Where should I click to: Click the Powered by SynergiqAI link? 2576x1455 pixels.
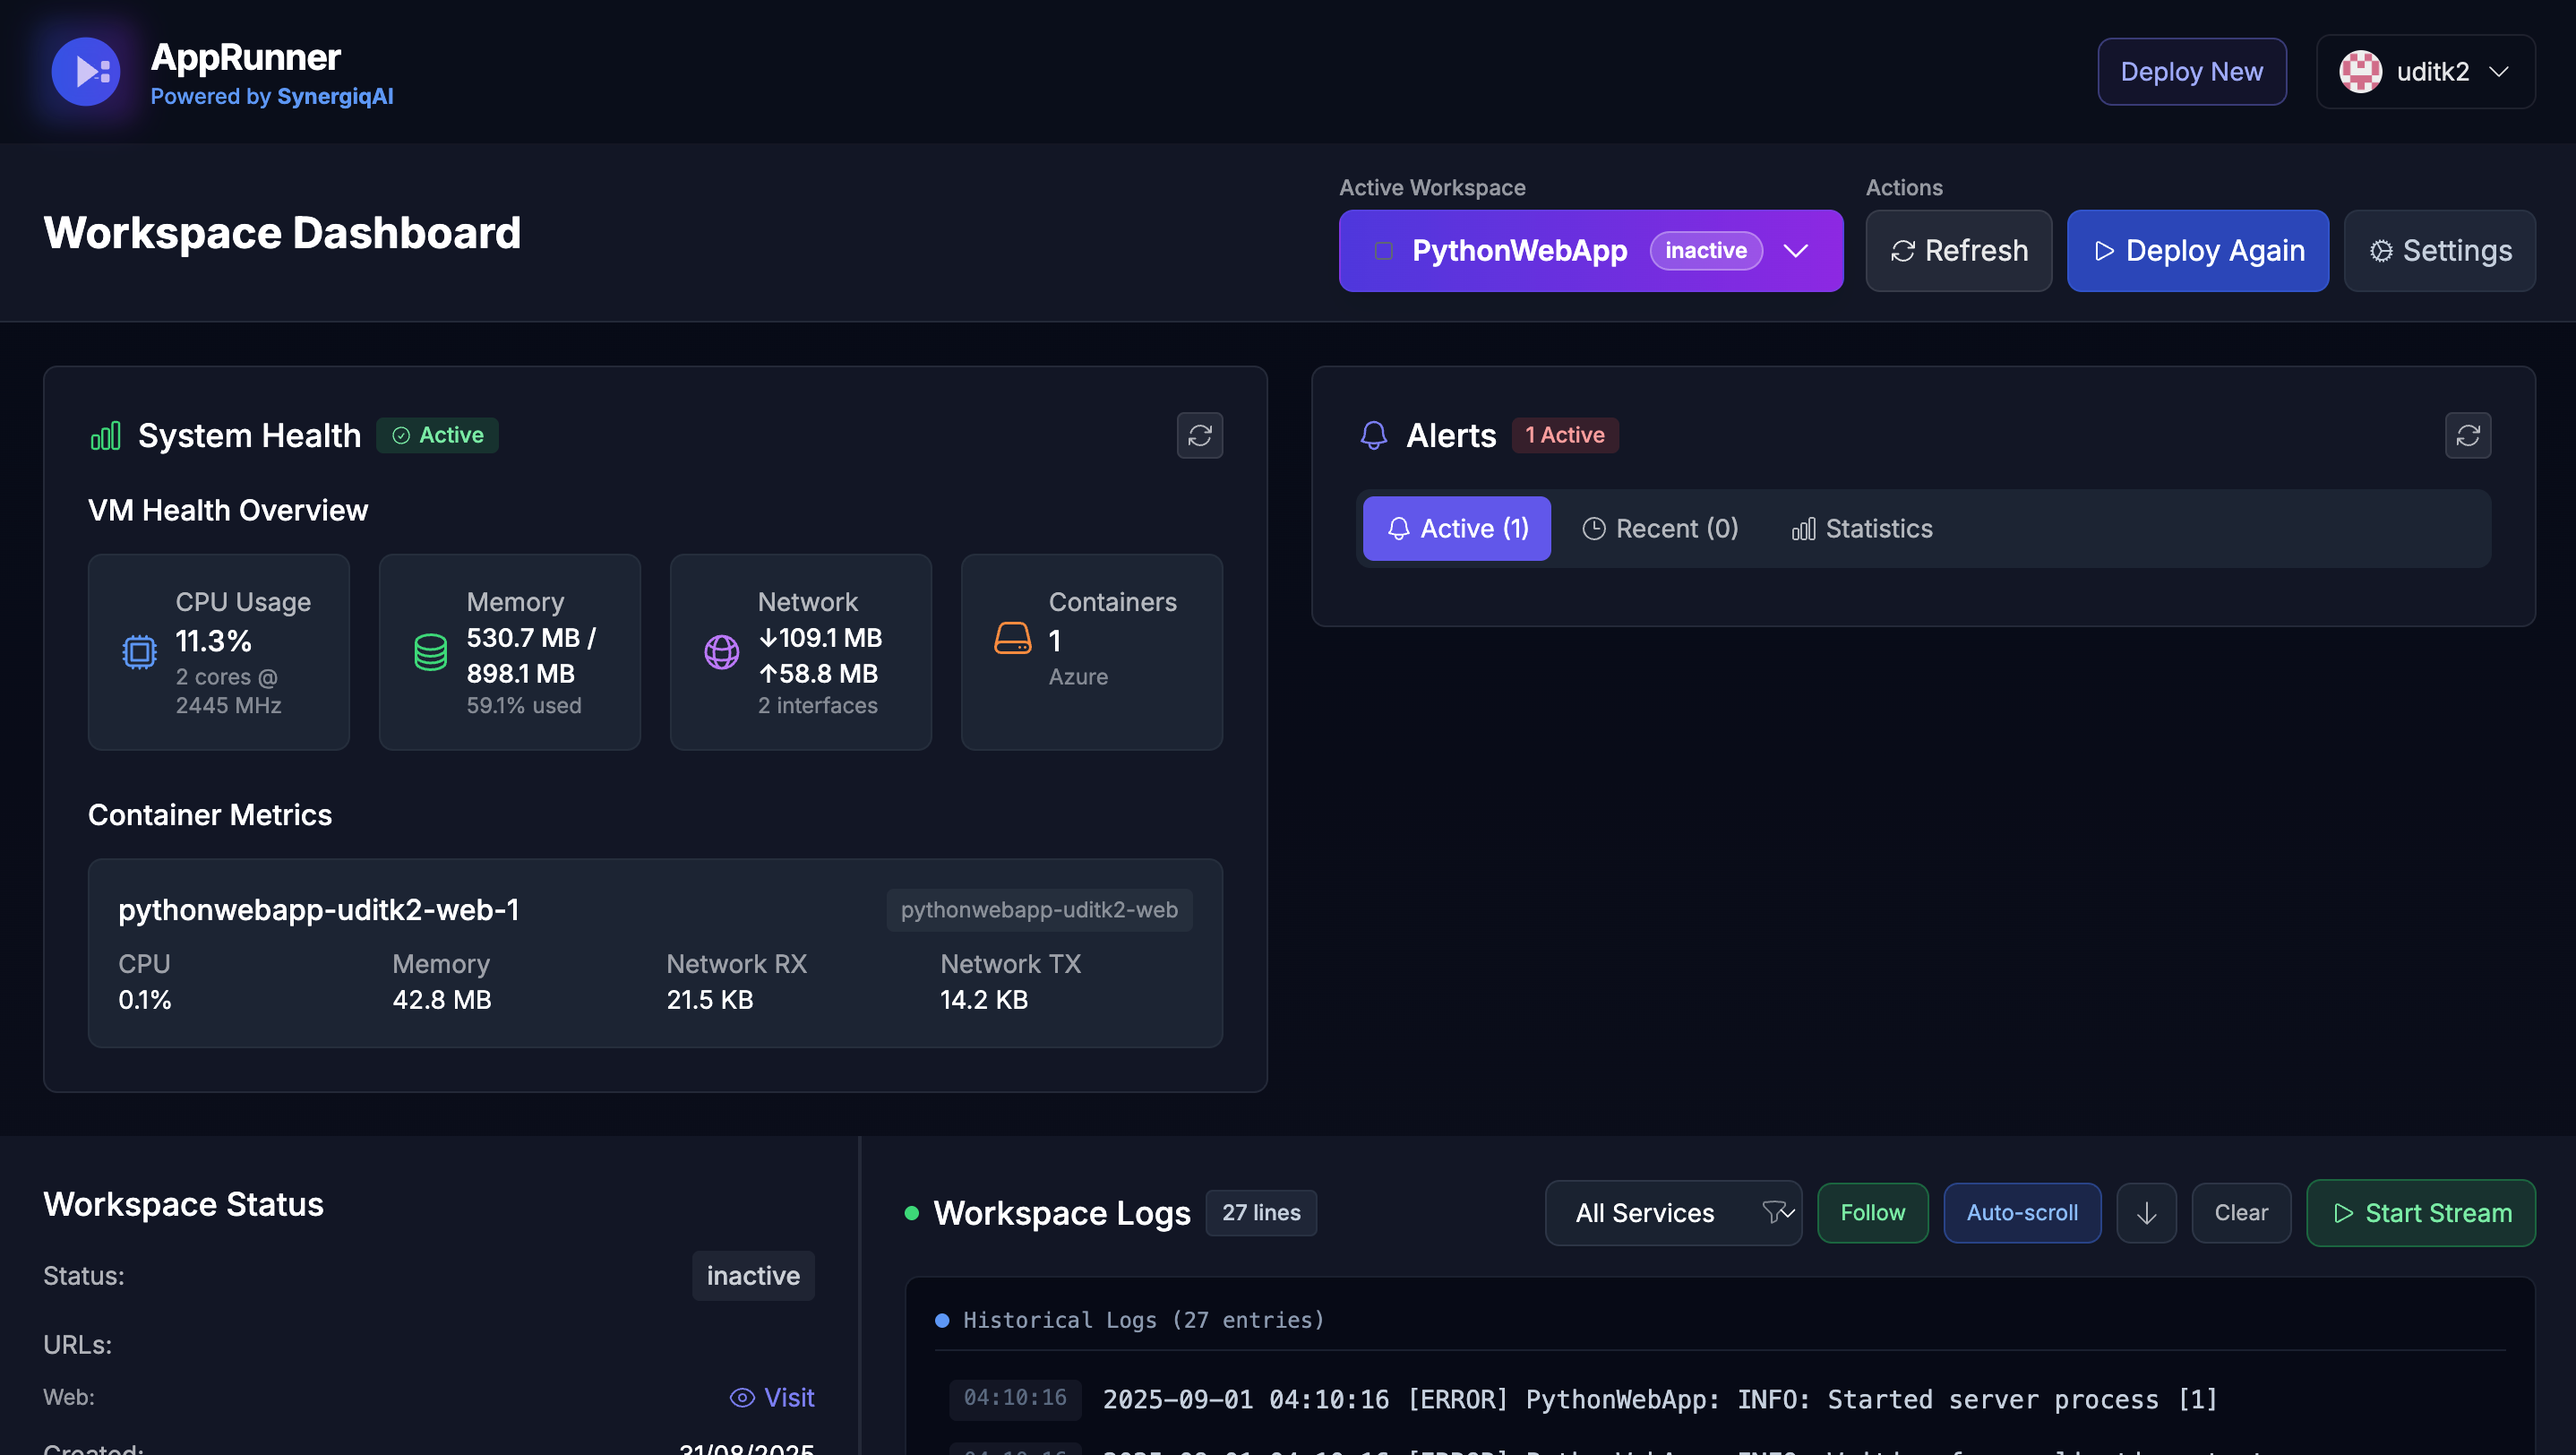pos(272,96)
